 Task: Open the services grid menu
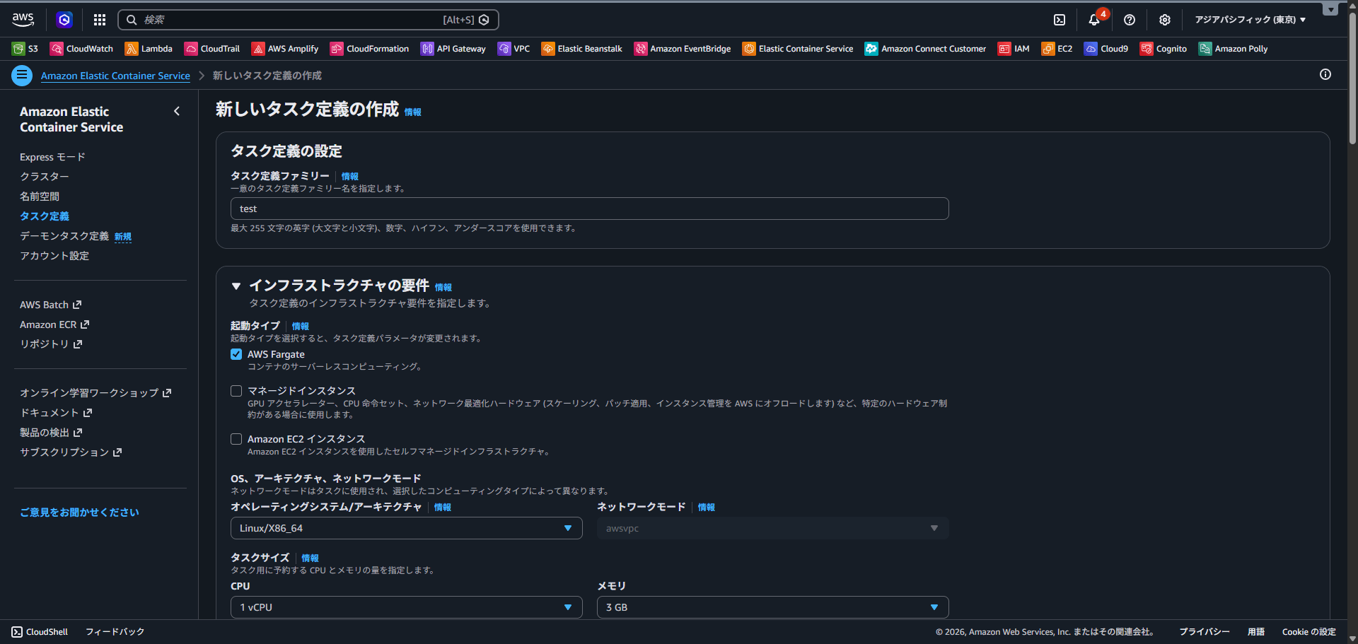point(100,20)
